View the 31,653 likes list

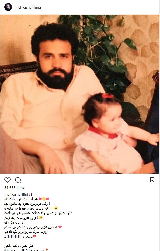[14, 188]
